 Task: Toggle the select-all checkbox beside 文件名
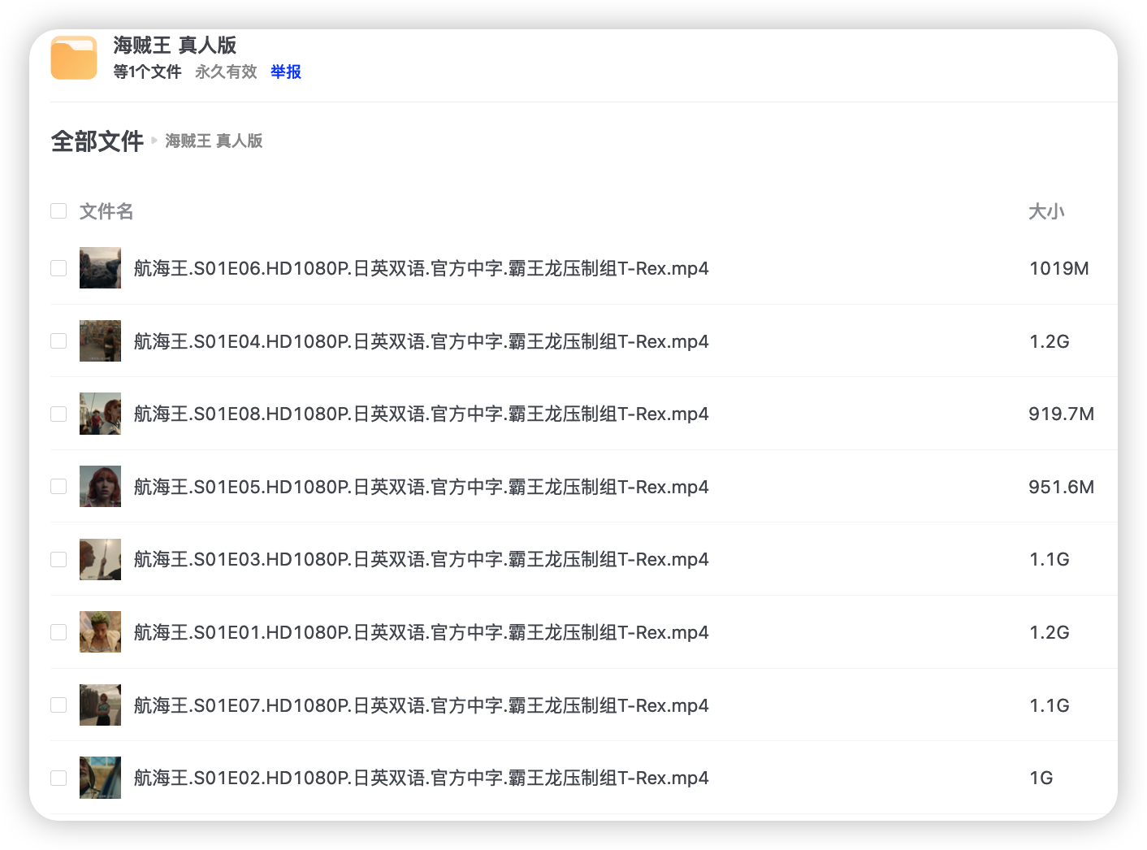point(58,211)
